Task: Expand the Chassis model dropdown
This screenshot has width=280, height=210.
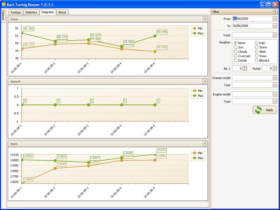Action: (x=275, y=78)
